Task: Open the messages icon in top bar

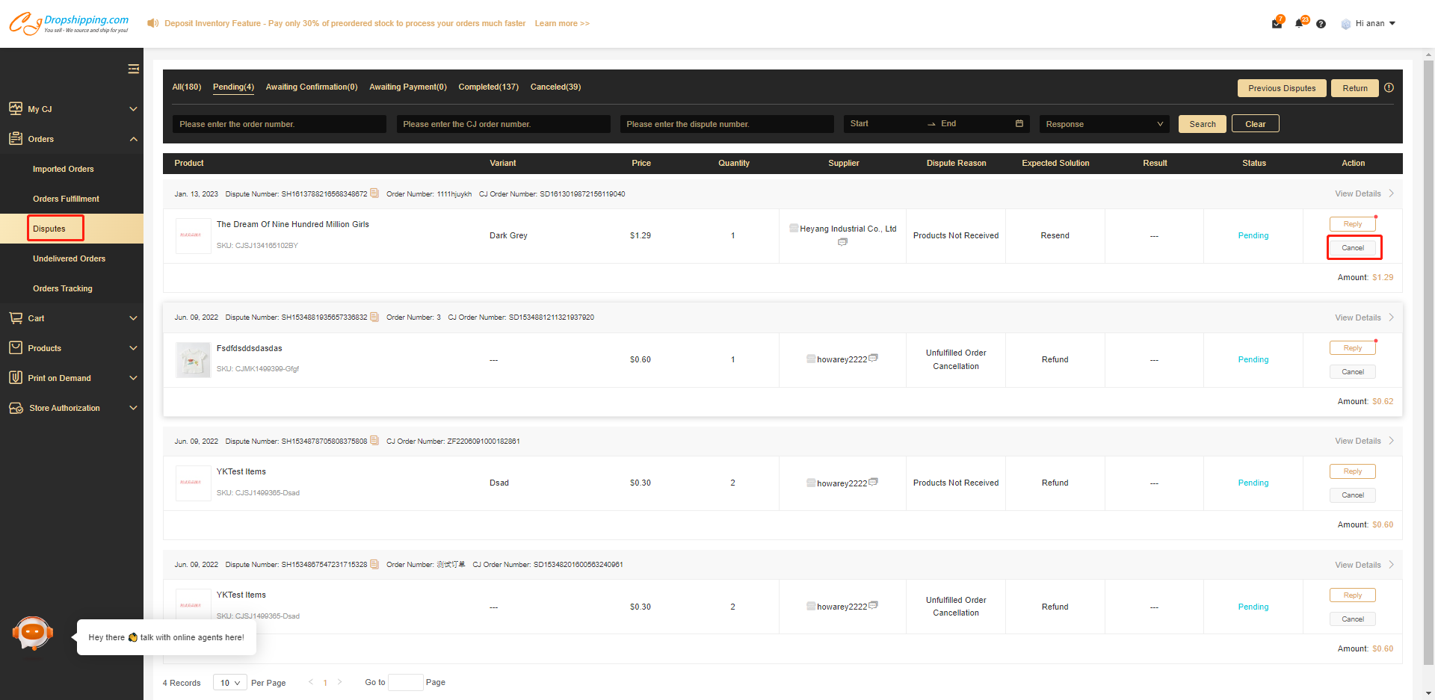Action: 1277,24
